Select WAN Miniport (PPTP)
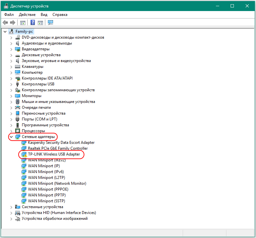This screenshot has height=238, width=256. pyautogui.click(x=47, y=195)
